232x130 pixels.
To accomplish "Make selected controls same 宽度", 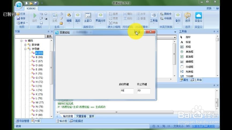I will pyautogui.click(x=113, y=18).
